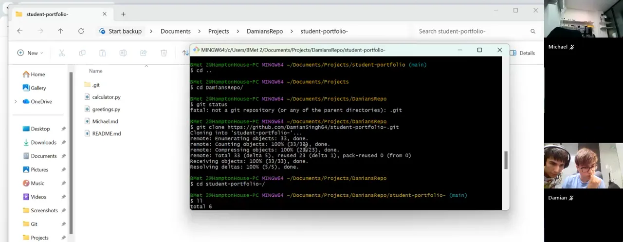Click the Share icon in Explorer toolbar

coord(143,53)
